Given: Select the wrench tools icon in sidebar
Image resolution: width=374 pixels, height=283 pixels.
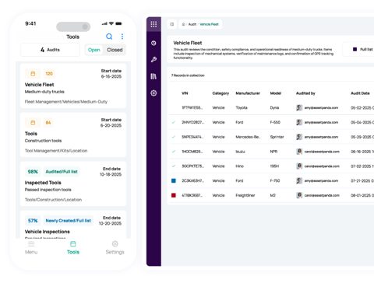Looking at the screenshot, I should click(x=153, y=60).
